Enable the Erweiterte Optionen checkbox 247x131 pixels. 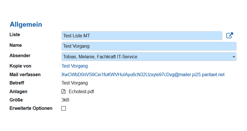tap(64, 108)
